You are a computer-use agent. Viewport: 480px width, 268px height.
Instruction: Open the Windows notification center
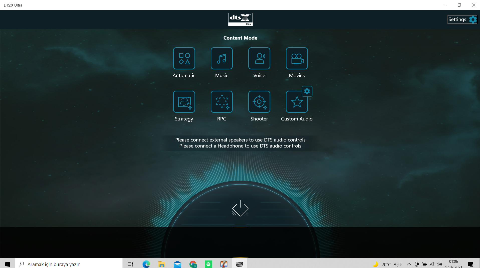tap(471, 264)
